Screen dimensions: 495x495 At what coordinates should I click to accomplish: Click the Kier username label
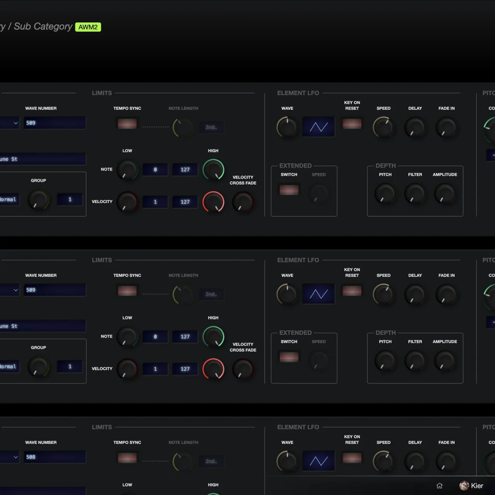[x=477, y=486]
